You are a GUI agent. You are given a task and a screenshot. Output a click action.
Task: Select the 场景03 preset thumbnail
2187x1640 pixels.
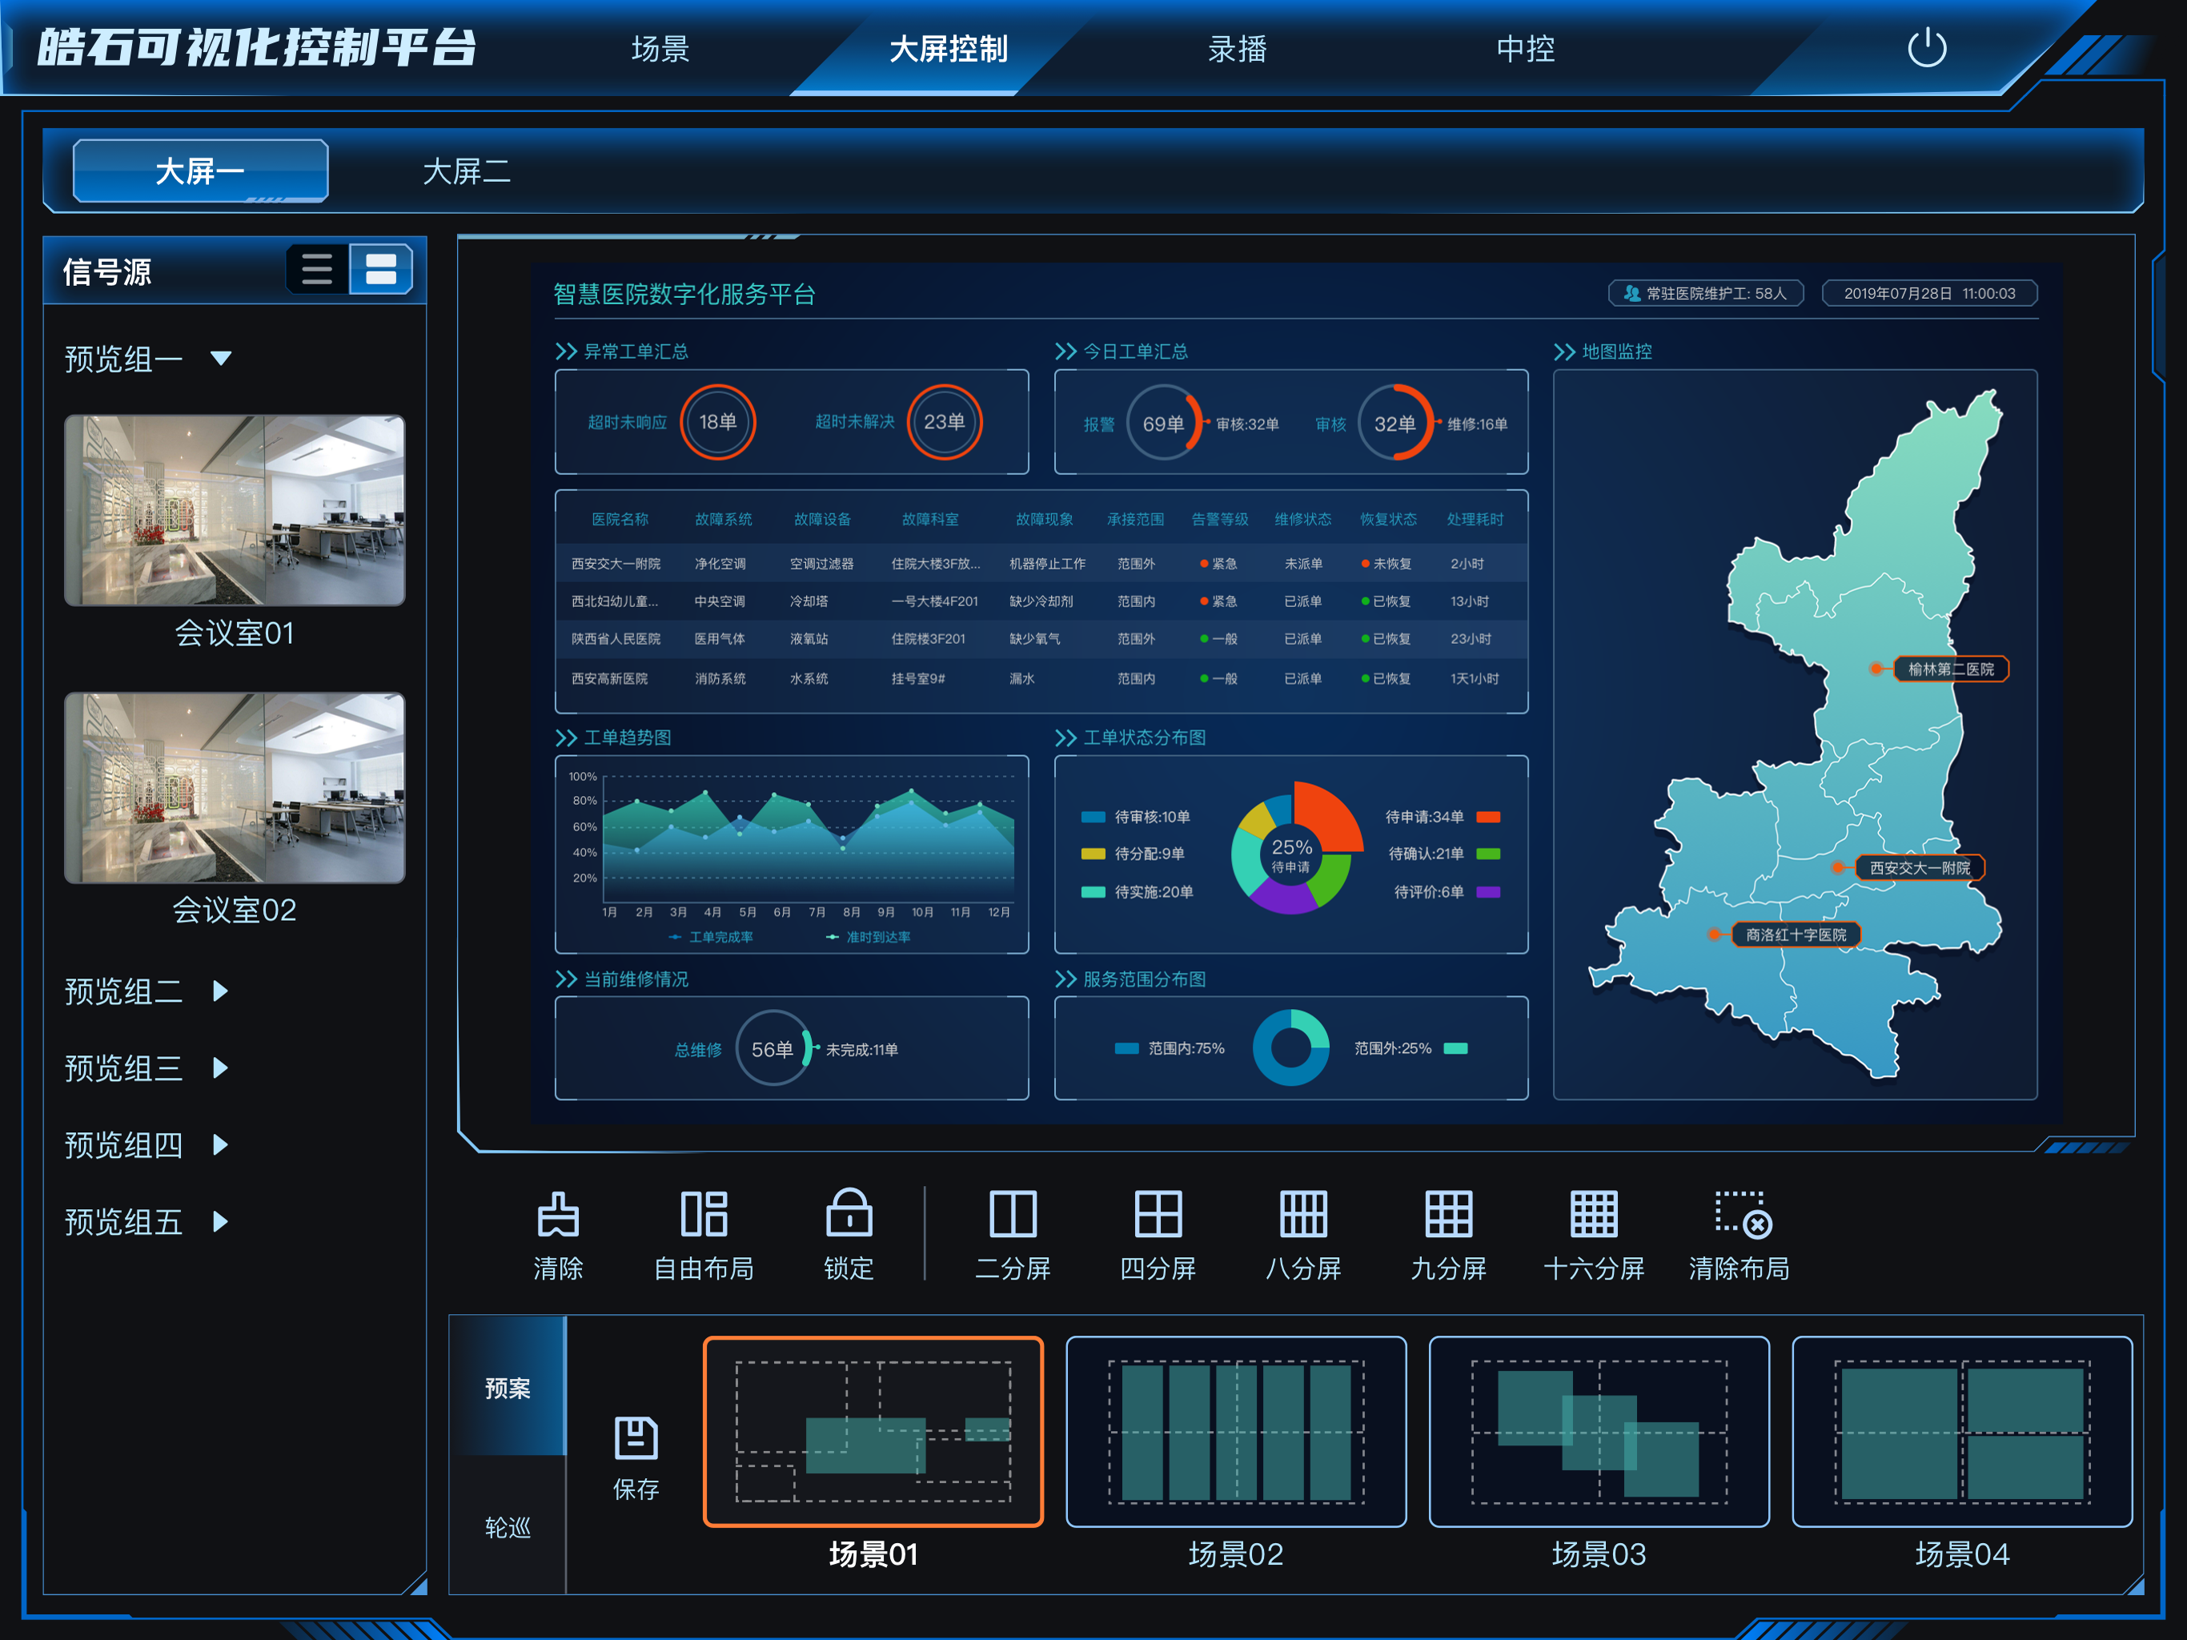point(1598,1431)
